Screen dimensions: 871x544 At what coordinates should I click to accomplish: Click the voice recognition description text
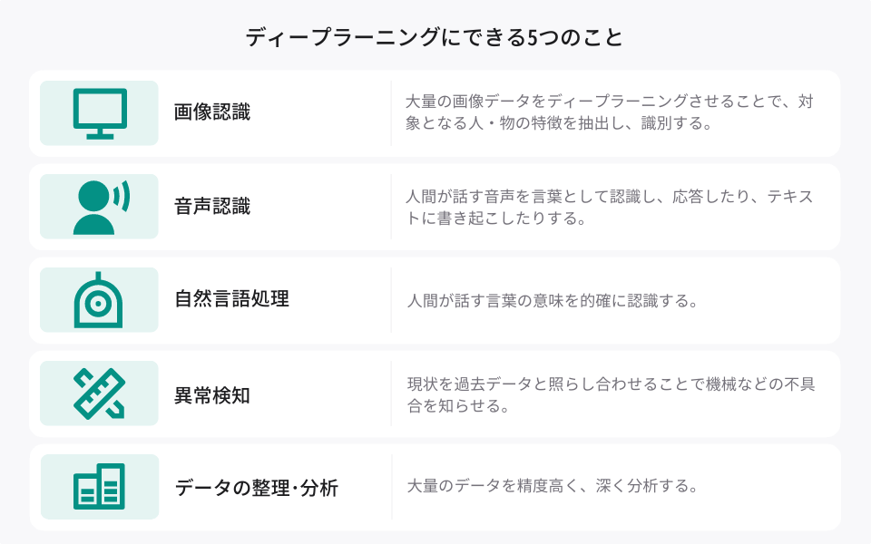(610, 207)
